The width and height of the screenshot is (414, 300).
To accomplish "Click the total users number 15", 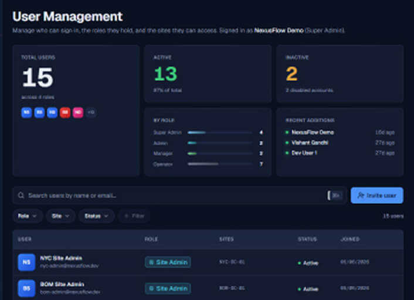I will click(38, 77).
